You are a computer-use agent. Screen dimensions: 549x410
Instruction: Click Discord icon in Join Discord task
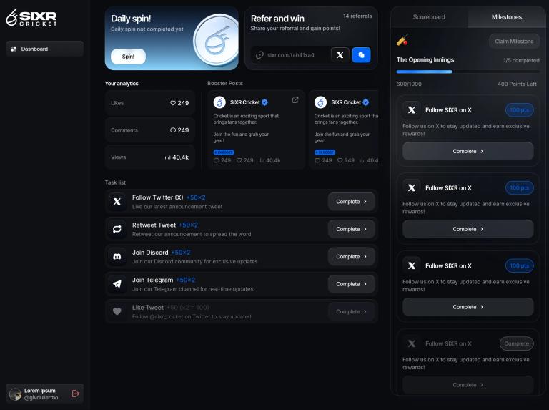(117, 256)
